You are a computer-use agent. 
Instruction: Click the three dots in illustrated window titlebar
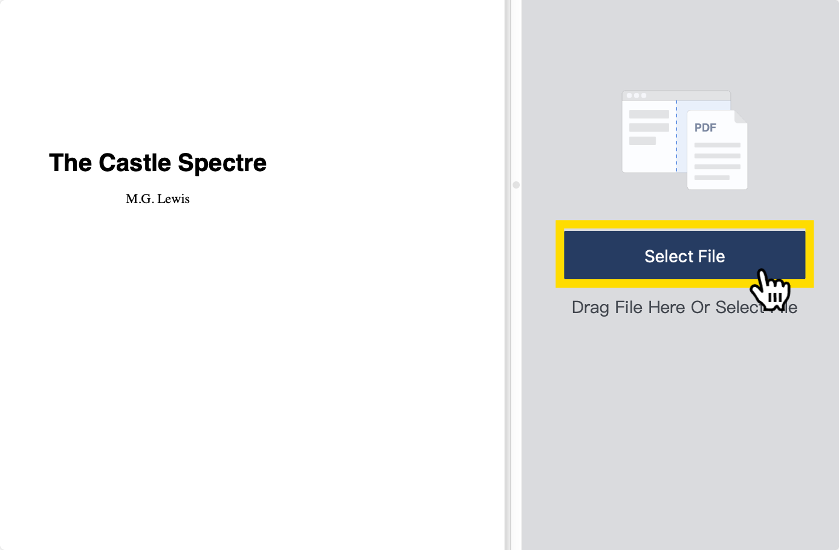tap(636, 95)
